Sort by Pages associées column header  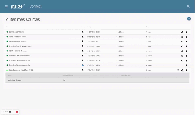pyautogui.click(x=151, y=27)
